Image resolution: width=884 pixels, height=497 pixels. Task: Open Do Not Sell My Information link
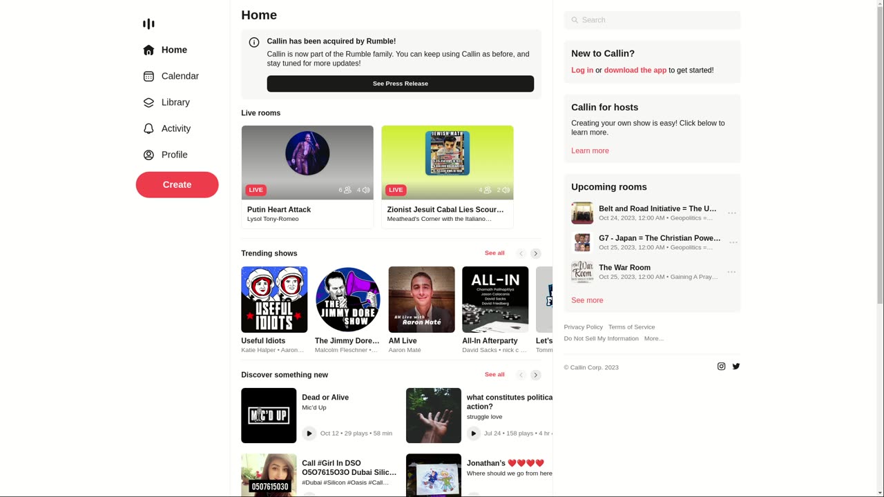coord(601,338)
